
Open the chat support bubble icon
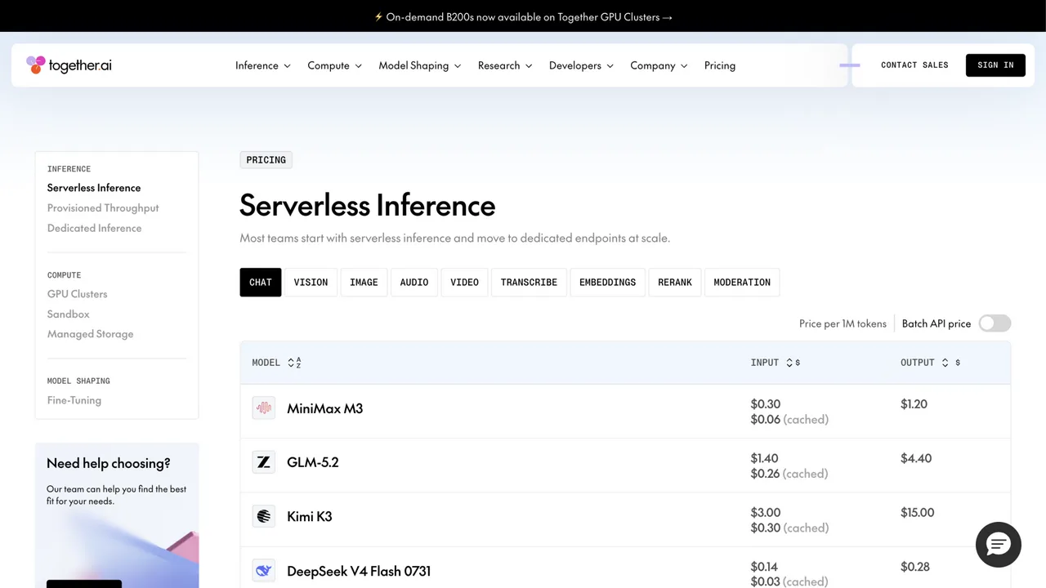999,545
